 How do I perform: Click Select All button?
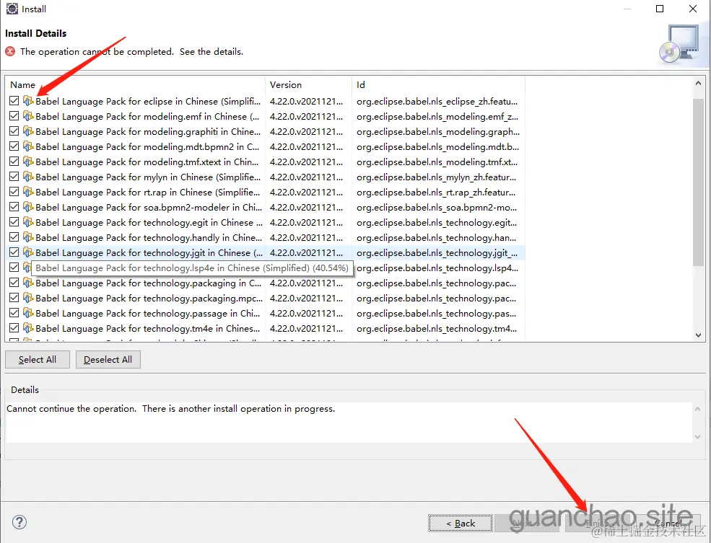coord(38,360)
